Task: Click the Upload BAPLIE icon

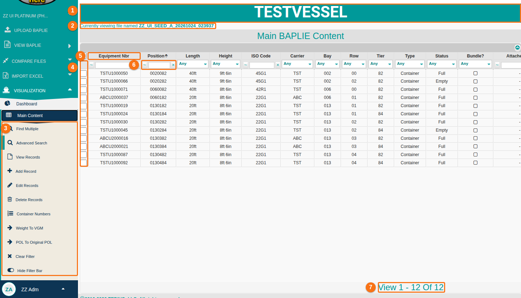Action: pyautogui.click(x=7, y=30)
